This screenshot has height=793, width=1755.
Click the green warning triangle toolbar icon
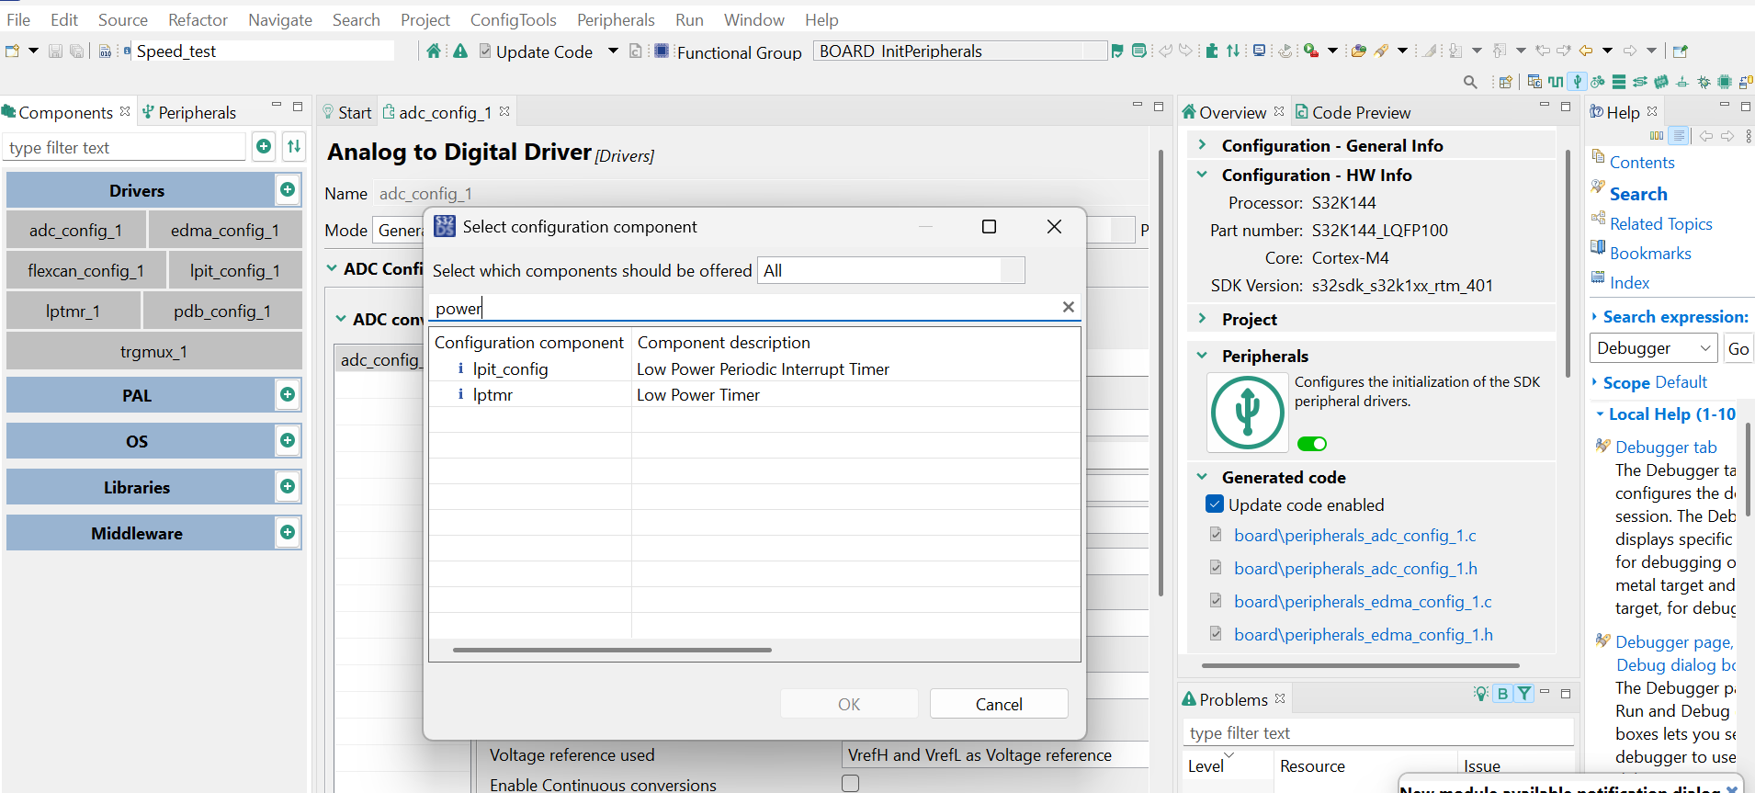(460, 51)
